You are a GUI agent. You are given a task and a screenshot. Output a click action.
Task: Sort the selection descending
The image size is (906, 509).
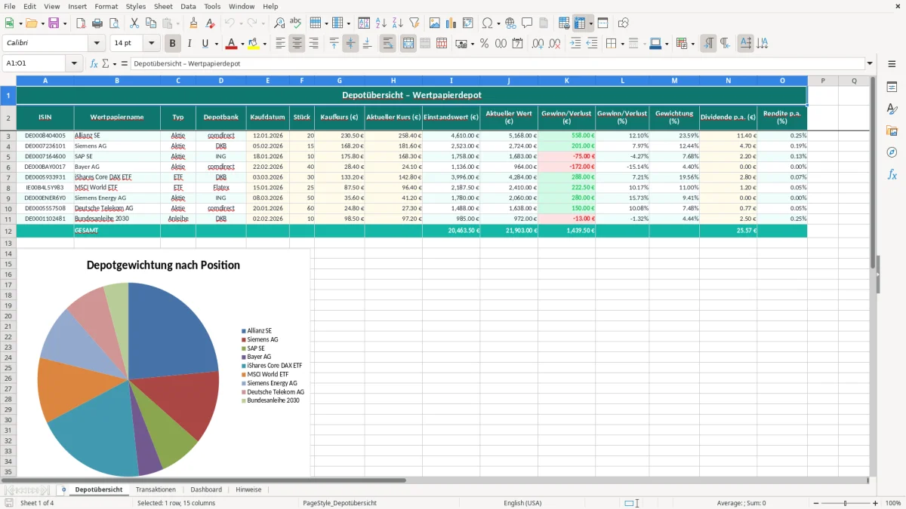tap(397, 23)
